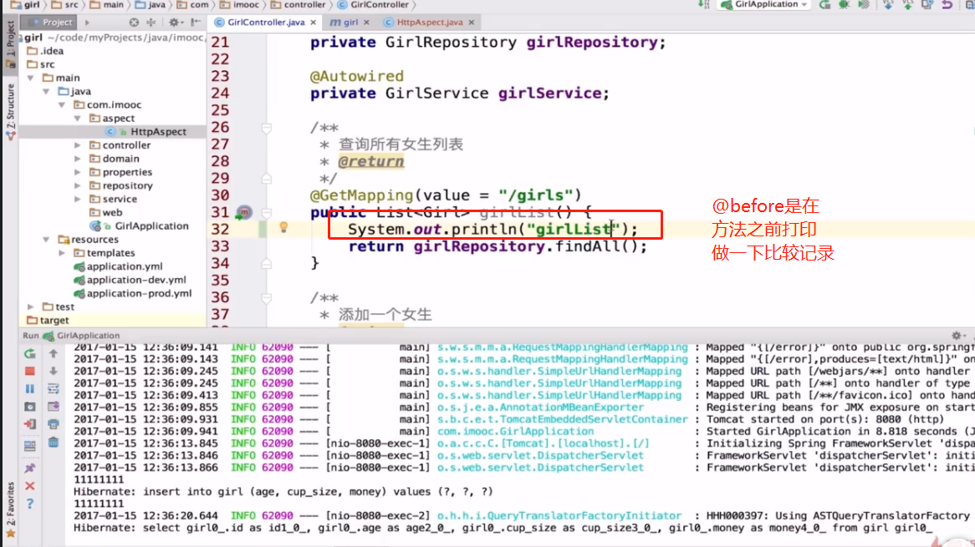Pin the Run tab with pushpin icon
The height and width of the screenshot is (547, 975).
pos(30,468)
